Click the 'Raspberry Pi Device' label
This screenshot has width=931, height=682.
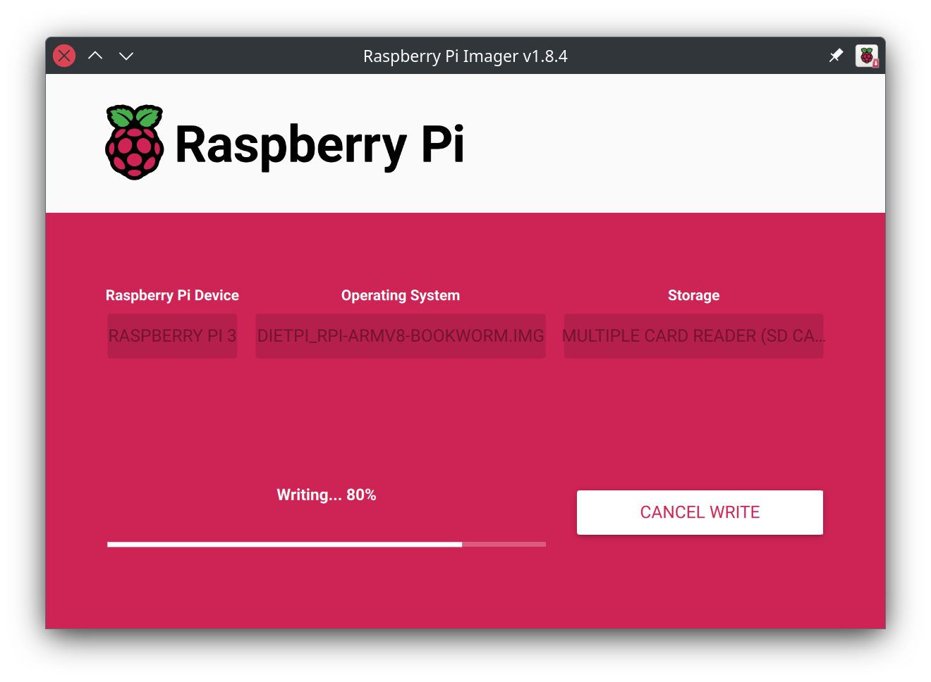point(172,295)
